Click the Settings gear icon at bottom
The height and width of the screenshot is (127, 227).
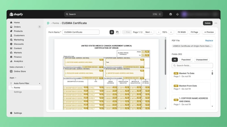[x=11, y=113]
